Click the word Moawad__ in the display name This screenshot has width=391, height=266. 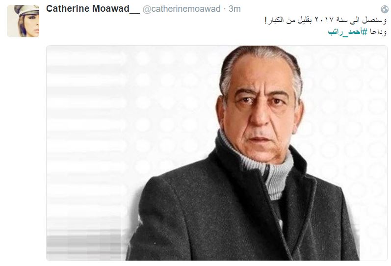point(116,9)
